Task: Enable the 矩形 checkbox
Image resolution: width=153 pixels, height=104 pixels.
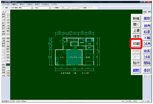Action: pyautogui.click(x=4, y=8)
